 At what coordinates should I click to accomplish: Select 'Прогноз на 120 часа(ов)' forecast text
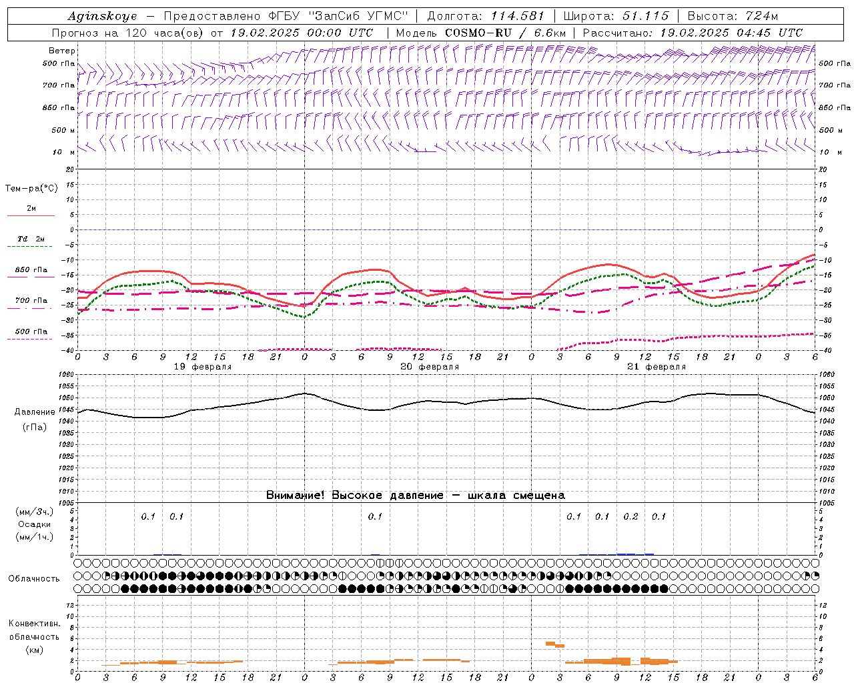pyautogui.click(x=129, y=33)
